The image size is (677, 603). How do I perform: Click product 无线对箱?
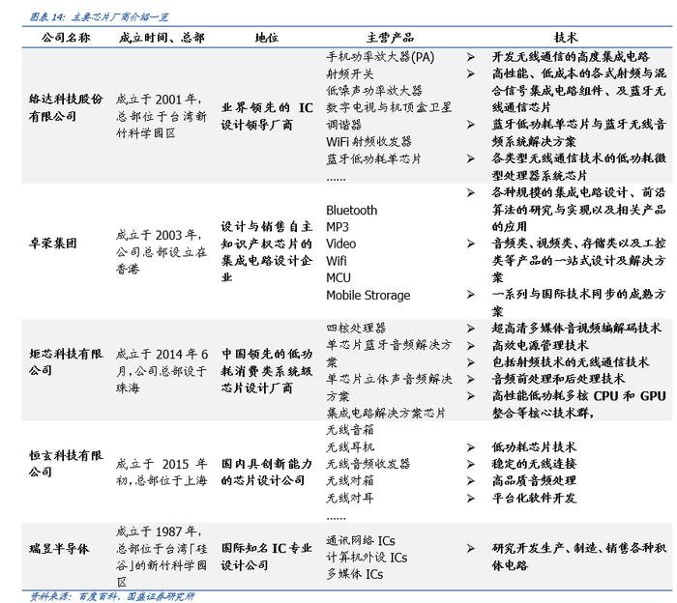[350, 481]
